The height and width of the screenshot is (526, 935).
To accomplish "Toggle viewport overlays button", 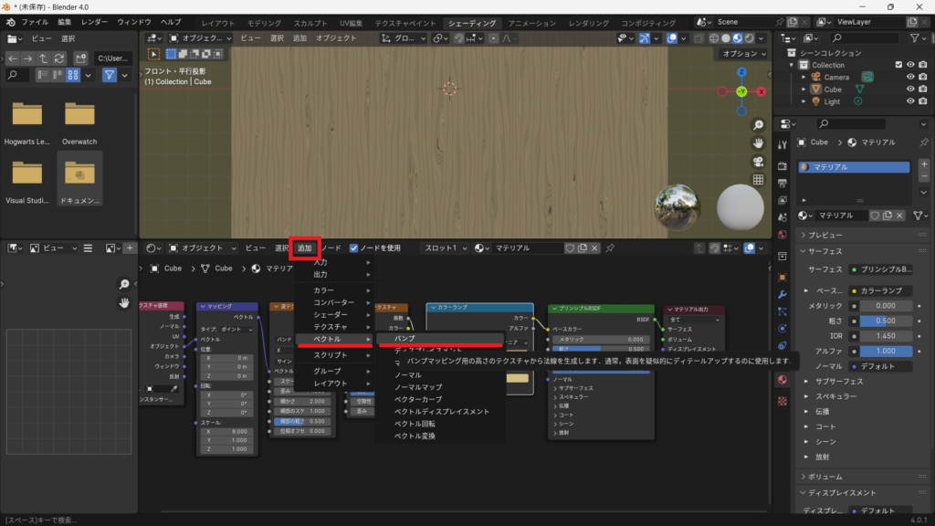I will tap(672, 38).
